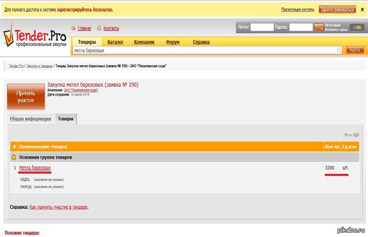Click the contacts icon beside Контакты
The width and height of the screenshot is (368, 237).
(99, 28)
